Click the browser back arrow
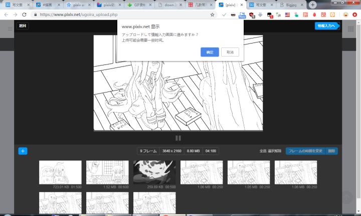 click(6, 14)
